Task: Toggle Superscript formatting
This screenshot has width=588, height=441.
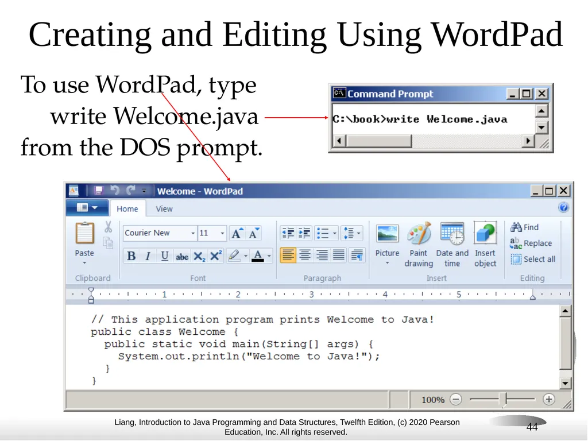Action: (x=216, y=256)
